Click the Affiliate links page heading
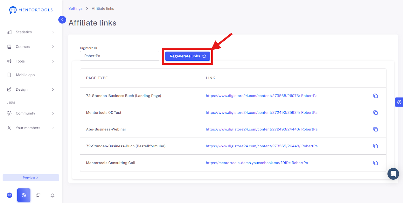The width and height of the screenshot is (403, 203). 92,23
